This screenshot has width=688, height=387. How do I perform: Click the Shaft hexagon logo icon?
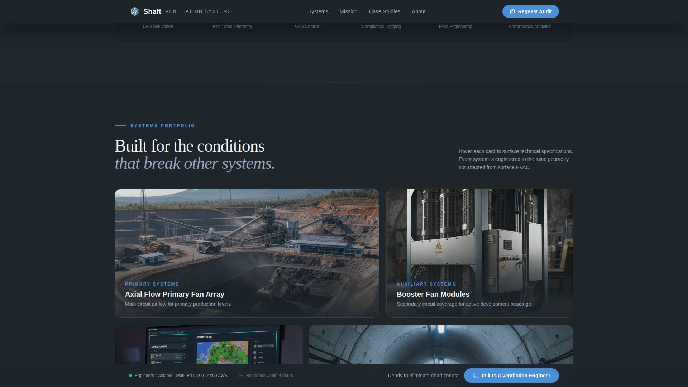pos(135,11)
